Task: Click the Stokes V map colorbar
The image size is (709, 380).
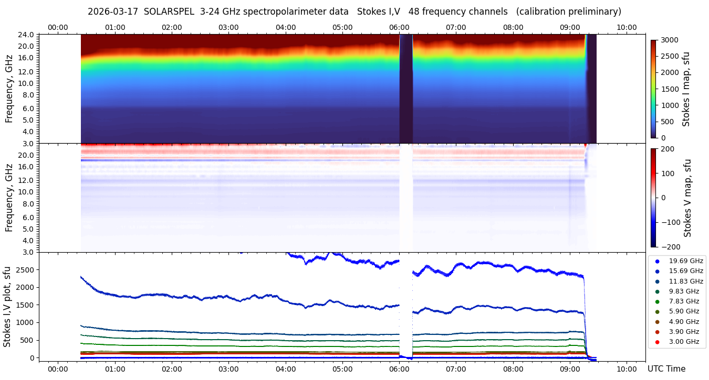Action: click(653, 198)
